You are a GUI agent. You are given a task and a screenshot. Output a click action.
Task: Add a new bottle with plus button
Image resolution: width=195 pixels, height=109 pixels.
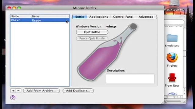(x=13, y=91)
